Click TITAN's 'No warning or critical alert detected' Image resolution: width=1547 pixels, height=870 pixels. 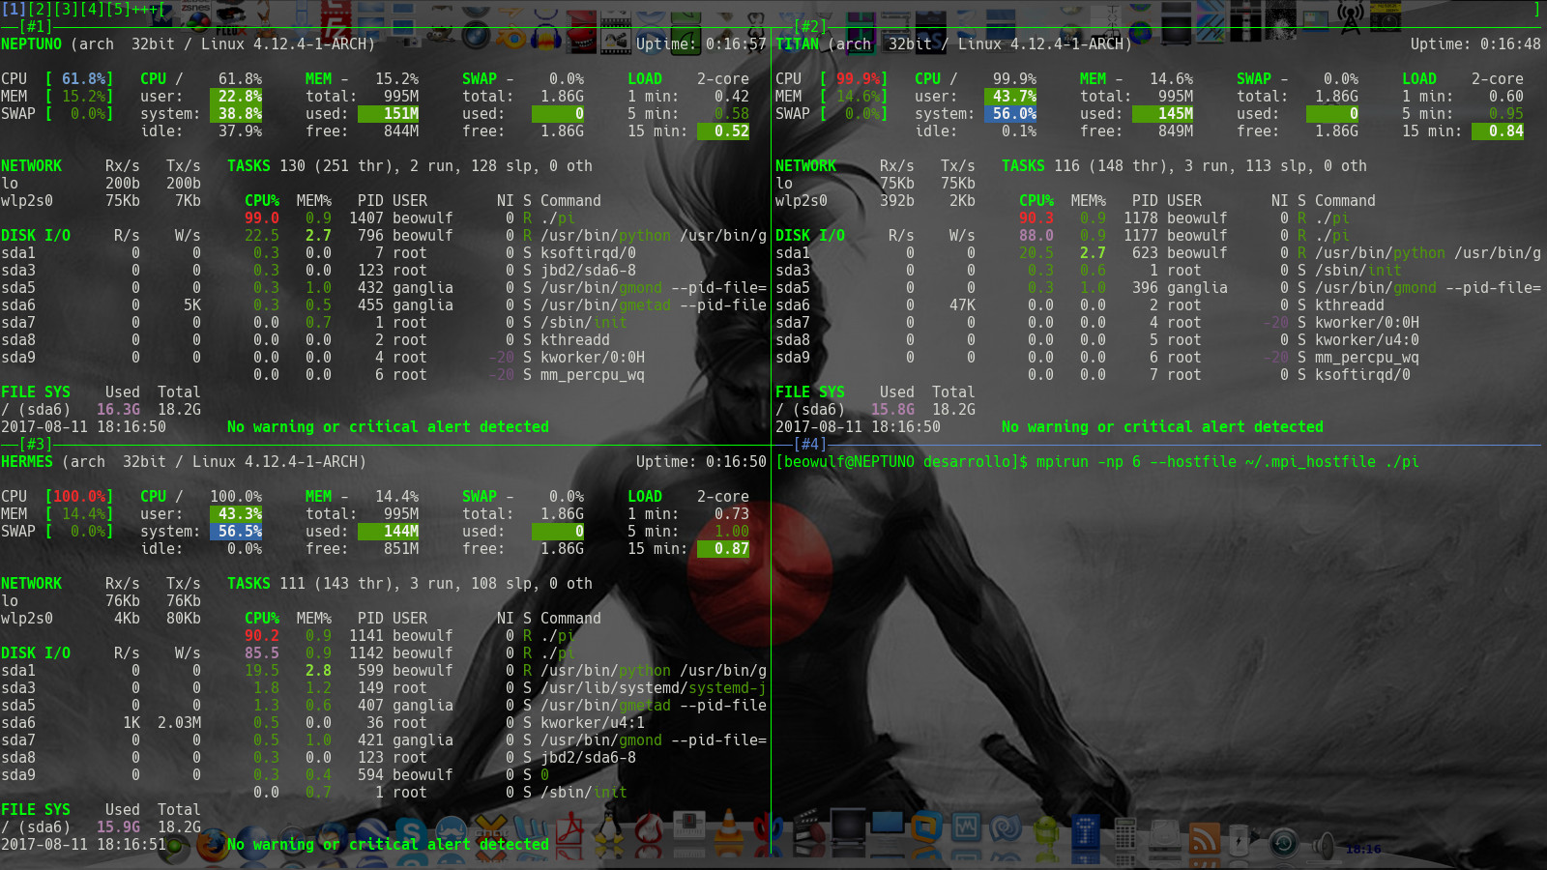click(1162, 426)
